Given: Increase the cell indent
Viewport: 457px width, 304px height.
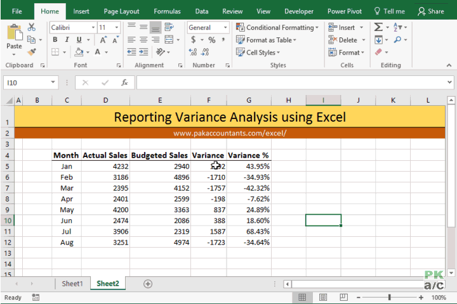Looking at the screenshot, I should [x=143, y=52].
